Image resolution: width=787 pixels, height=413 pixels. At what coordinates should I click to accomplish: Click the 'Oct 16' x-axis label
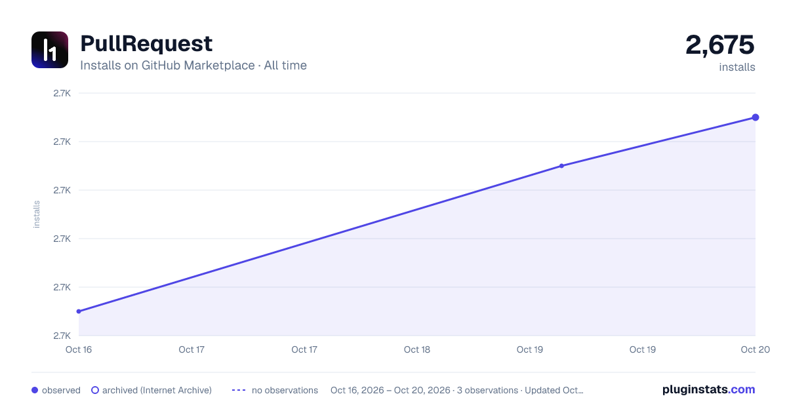(x=78, y=349)
